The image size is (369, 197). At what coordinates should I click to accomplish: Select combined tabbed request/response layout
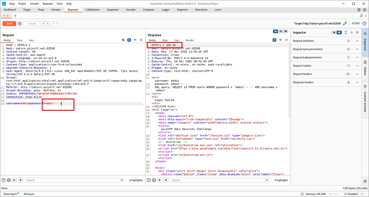[x=286, y=31]
